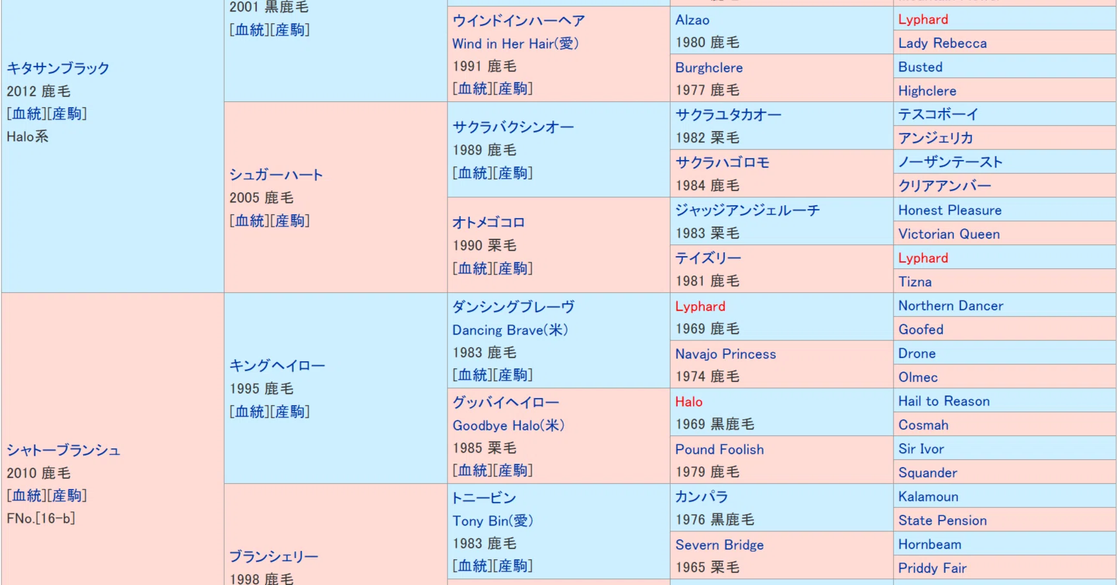
Task: Open the トニービン link
Action: click(x=484, y=498)
